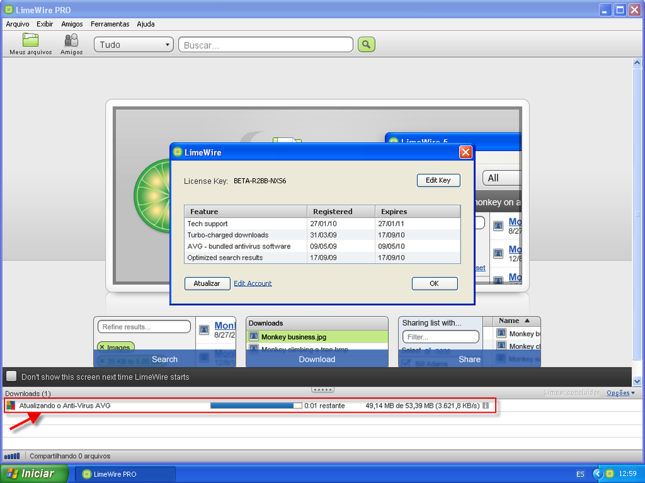Viewport: 645px width, 483px height.
Task: Click the Atualizando o Anti-Virus AVG row
Action: 250,406
